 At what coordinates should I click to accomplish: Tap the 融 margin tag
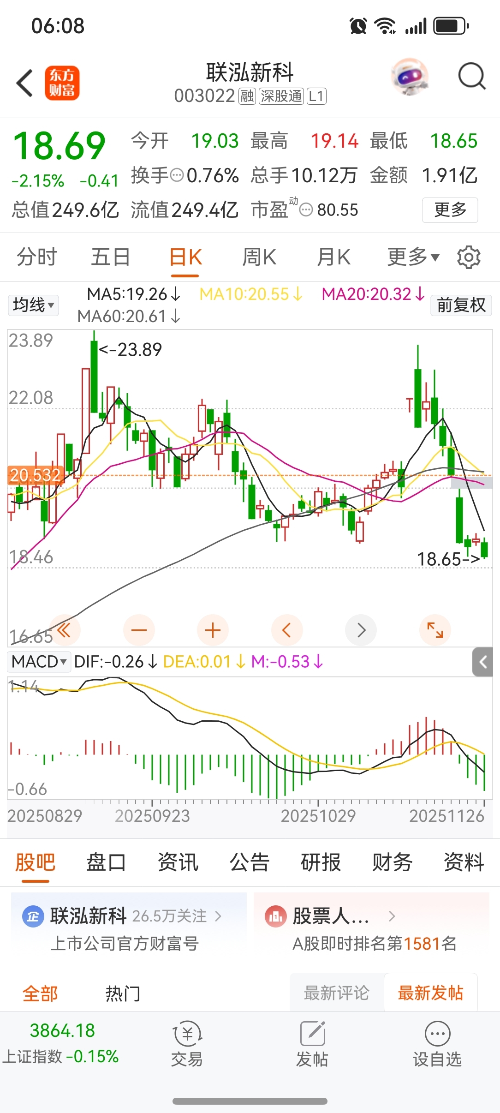(x=247, y=96)
